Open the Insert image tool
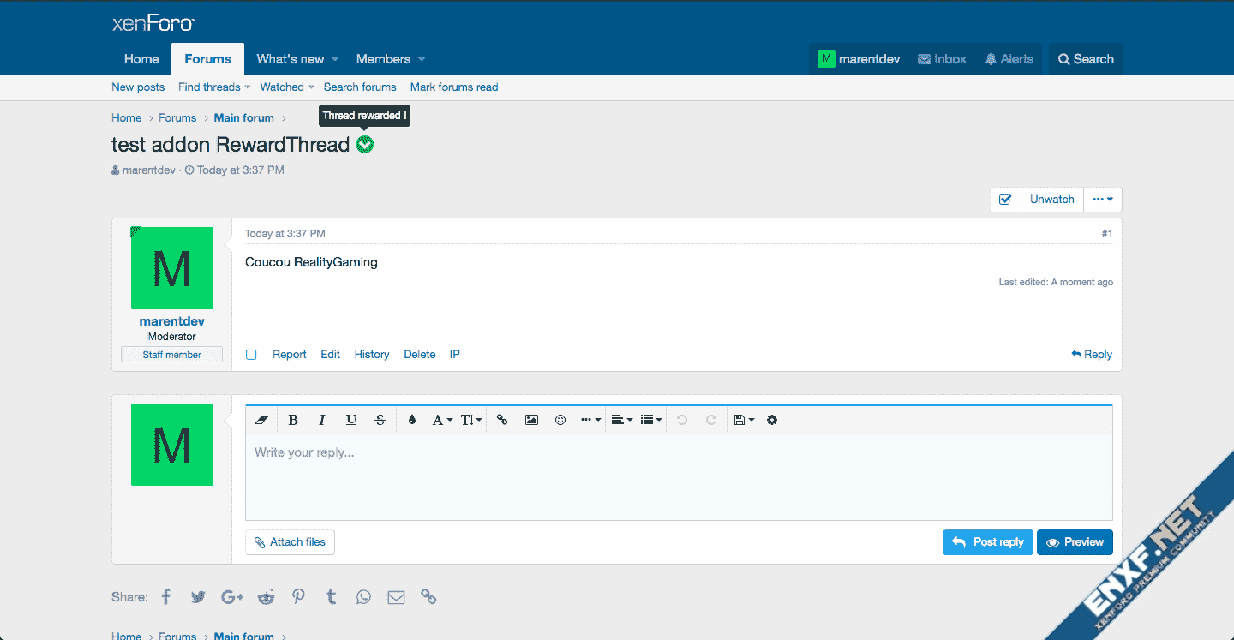The width and height of the screenshot is (1234, 640). [x=531, y=420]
